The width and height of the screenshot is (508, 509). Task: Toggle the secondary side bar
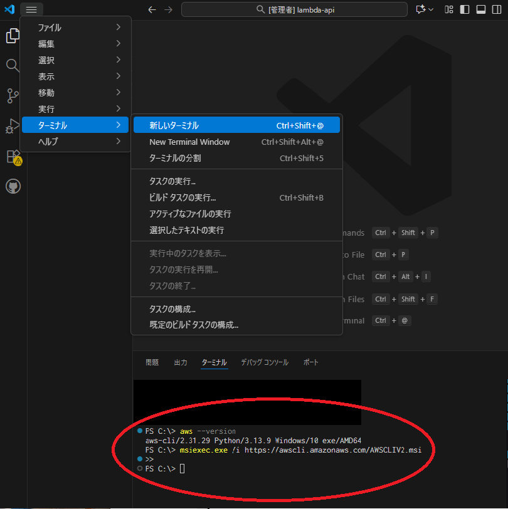[x=497, y=9]
